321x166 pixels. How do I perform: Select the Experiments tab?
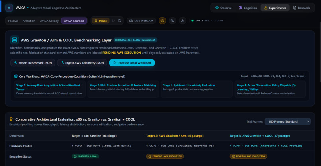[275, 8]
